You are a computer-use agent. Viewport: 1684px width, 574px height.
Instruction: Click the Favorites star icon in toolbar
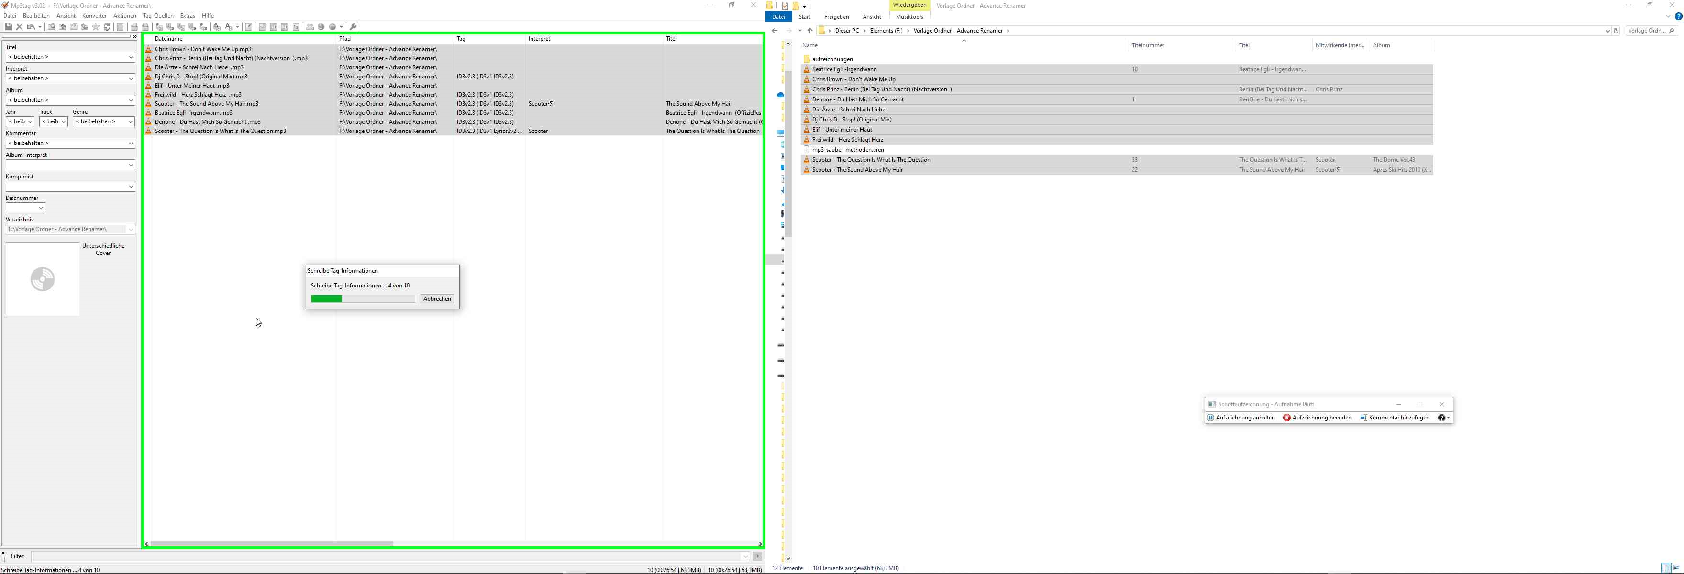(x=96, y=27)
